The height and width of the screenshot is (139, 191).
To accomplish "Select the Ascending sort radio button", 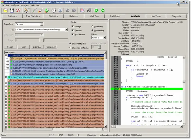I will tap(92, 26).
